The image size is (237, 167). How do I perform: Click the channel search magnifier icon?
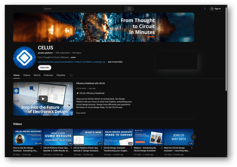coord(71,75)
